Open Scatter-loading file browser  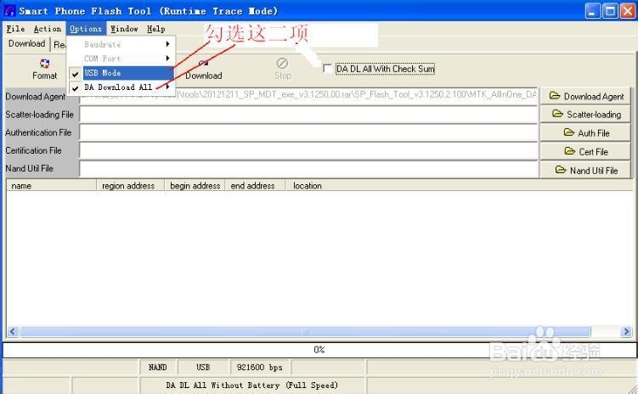pyautogui.click(x=585, y=115)
